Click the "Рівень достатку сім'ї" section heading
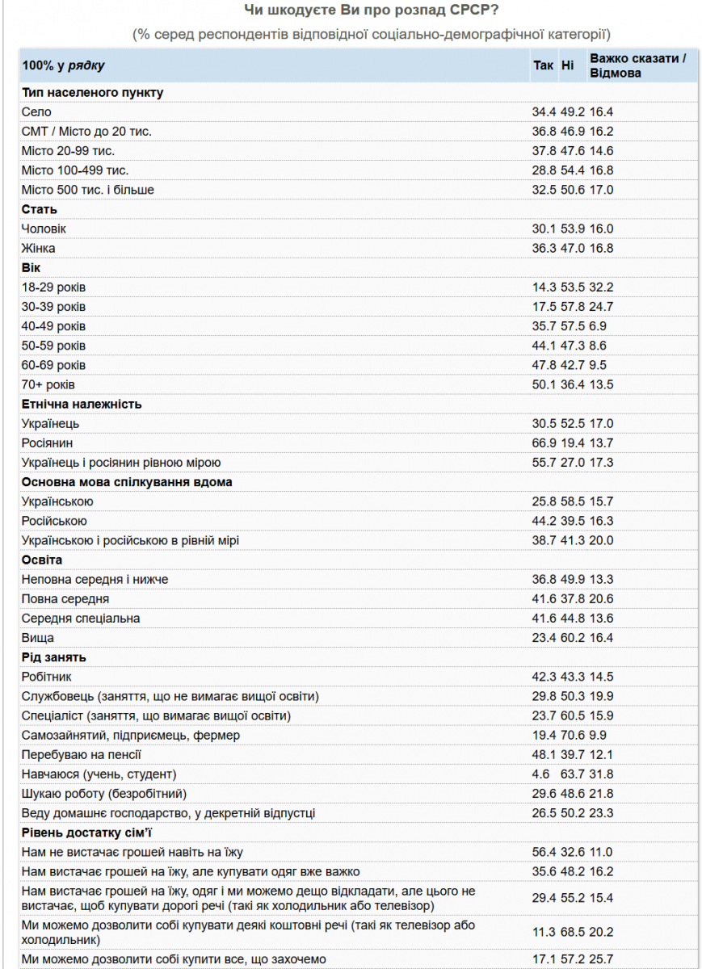Viewport: 702px width, 969px height. (87, 833)
